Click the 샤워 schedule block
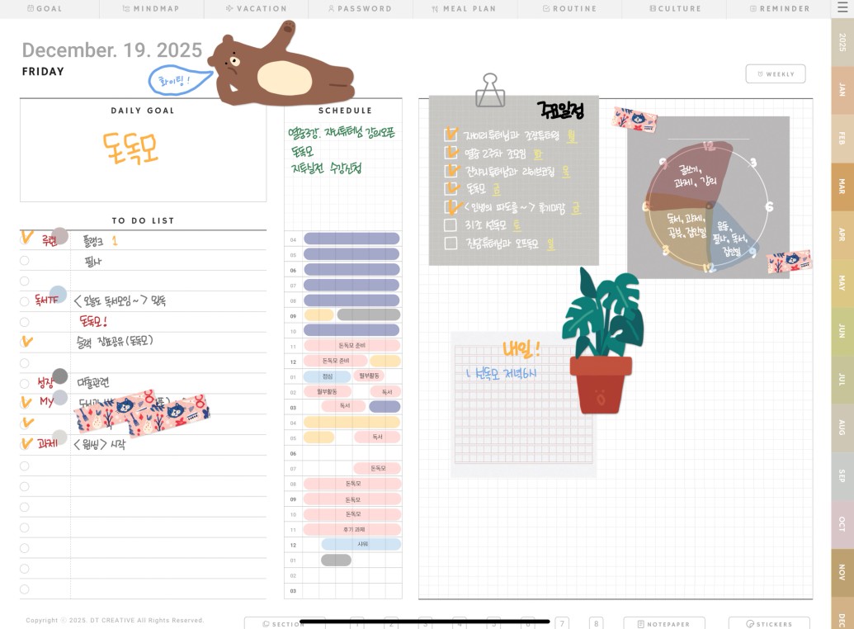Screen dimensions: 854x629 (x=361, y=544)
